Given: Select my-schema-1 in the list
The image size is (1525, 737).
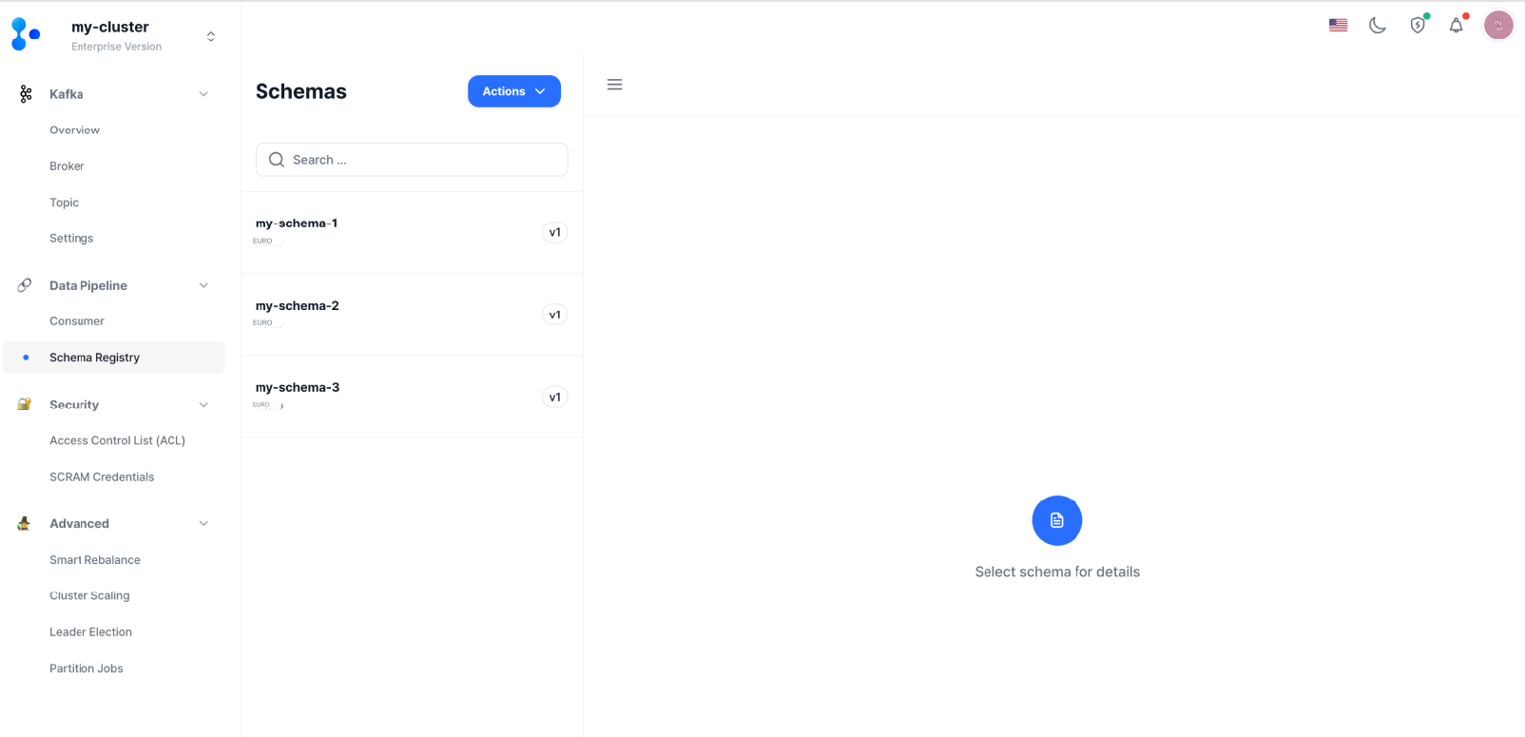Looking at the screenshot, I should pos(412,232).
